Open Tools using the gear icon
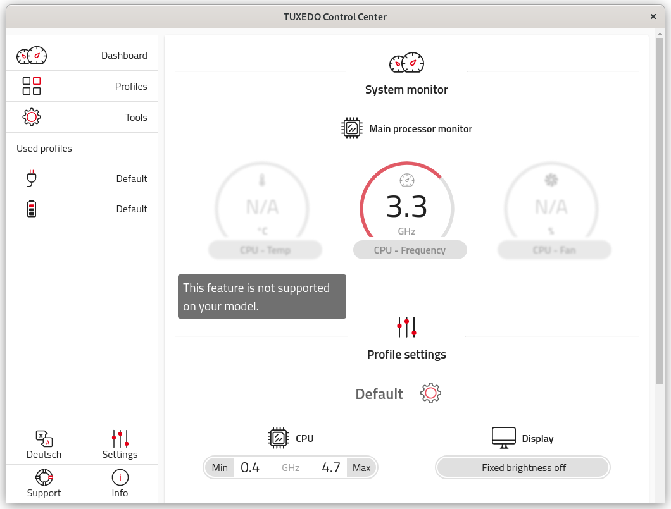 [x=32, y=116]
